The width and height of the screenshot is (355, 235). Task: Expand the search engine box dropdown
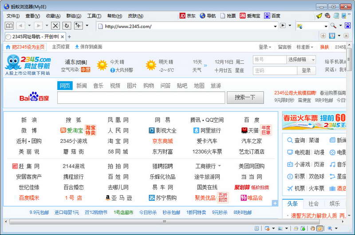pos(326,26)
